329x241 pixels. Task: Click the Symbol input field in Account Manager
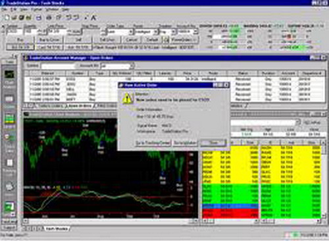(x=58, y=66)
